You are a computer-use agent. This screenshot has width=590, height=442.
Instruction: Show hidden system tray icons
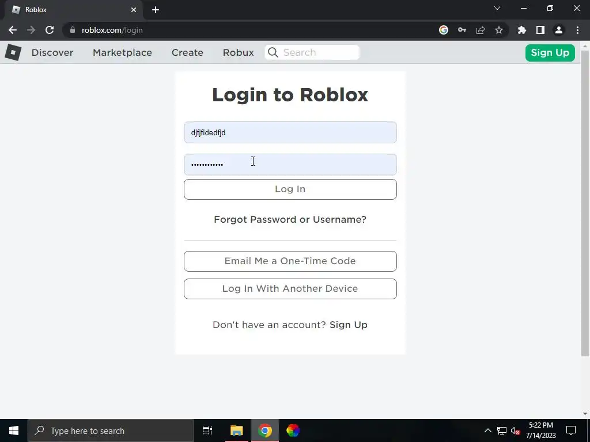pos(487,430)
